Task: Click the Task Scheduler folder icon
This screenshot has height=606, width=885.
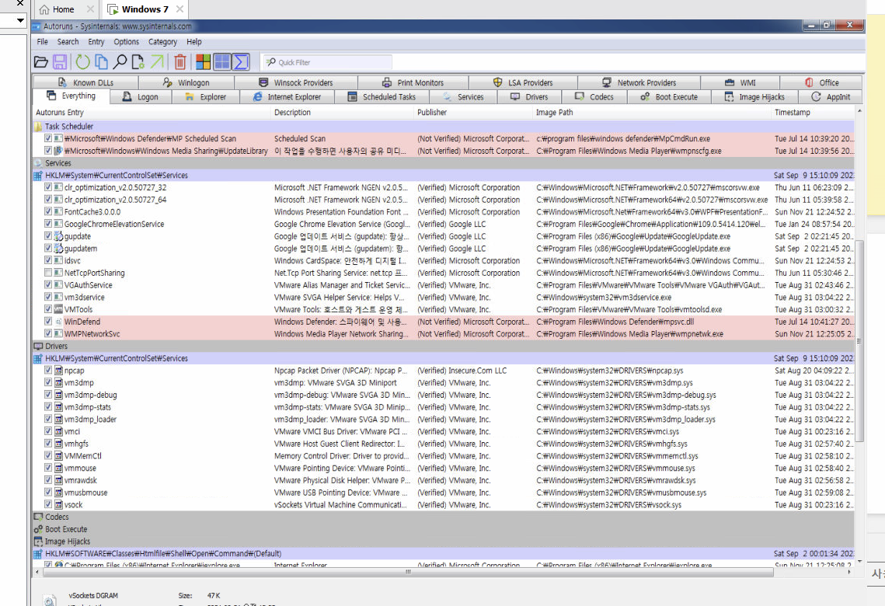Action: 38,127
